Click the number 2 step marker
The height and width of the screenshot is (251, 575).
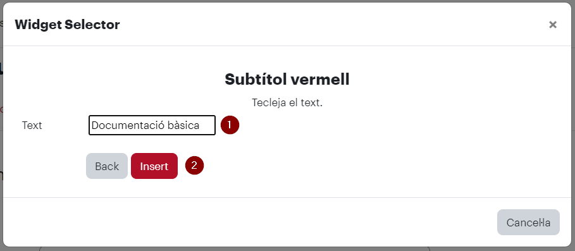[194, 165]
